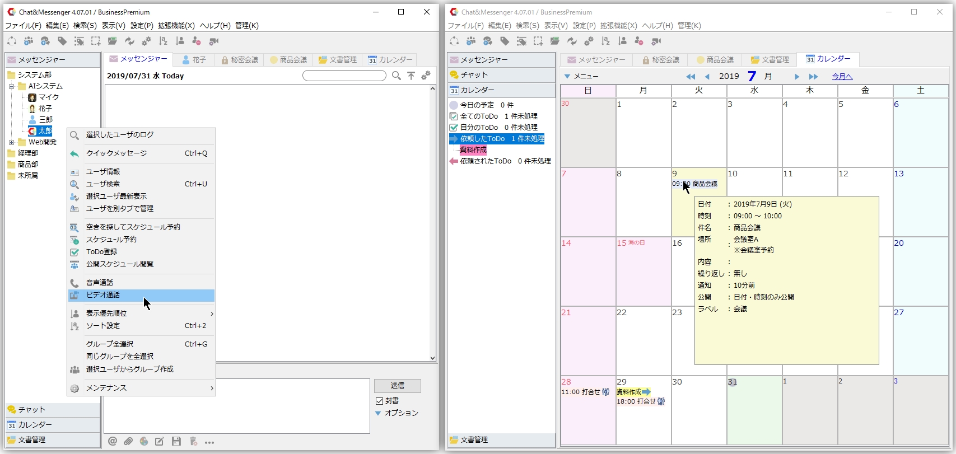The width and height of the screenshot is (956, 454).
Task: Switch to 文書管理 tab in messenger window
Action: click(x=338, y=59)
